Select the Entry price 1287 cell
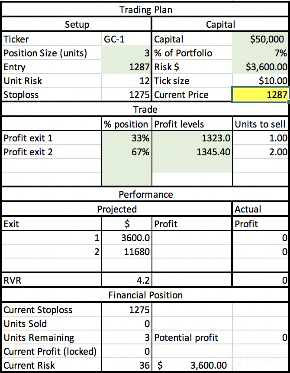The image size is (290, 373). [x=126, y=67]
